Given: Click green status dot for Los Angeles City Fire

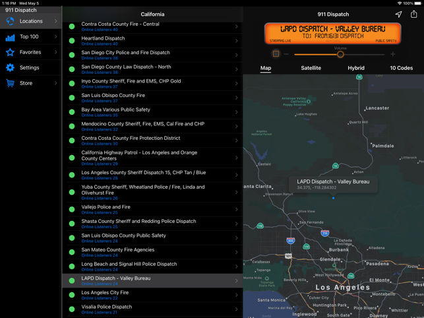Looking at the screenshot, I should pyautogui.click(x=72, y=295).
